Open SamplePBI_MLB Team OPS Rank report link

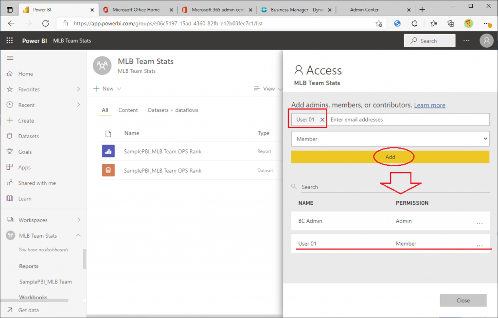tap(162, 152)
